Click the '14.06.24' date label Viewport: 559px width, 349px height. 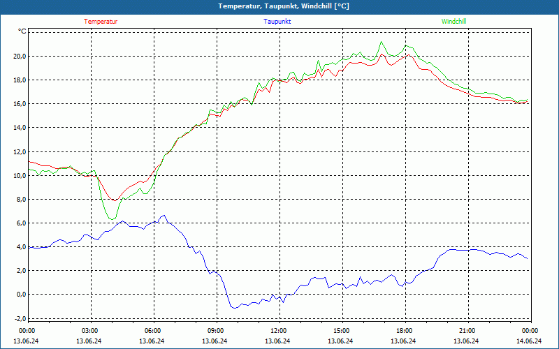tap(530, 341)
